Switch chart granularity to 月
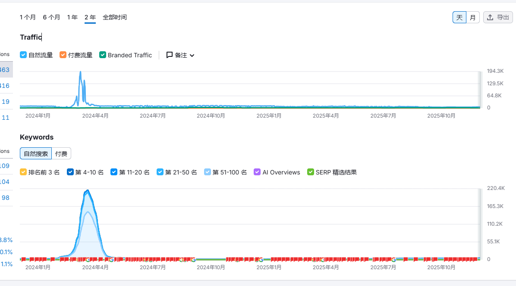Image resolution: width=516 pixels, height=286 pixels. [x=473, y=17]
